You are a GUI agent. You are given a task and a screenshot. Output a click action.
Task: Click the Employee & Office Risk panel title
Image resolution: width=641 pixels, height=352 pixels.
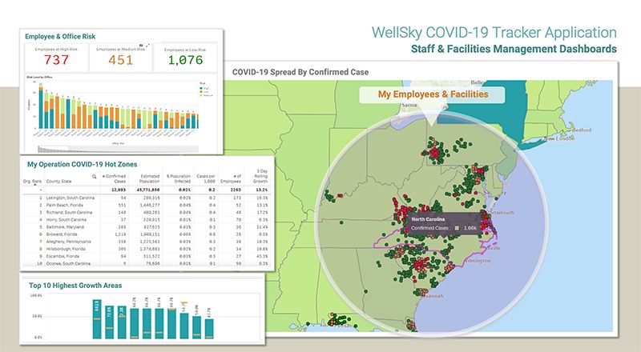point(60,36)
